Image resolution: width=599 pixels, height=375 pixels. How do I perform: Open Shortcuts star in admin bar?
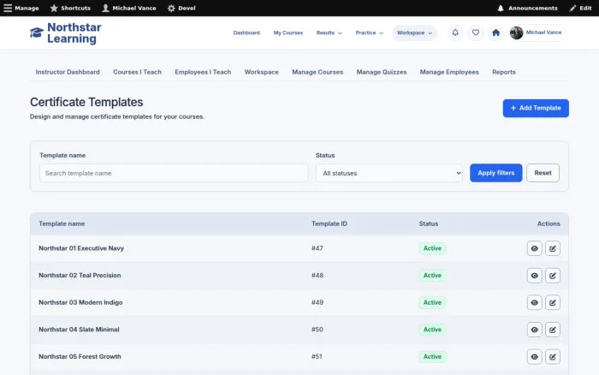[70, 8]
